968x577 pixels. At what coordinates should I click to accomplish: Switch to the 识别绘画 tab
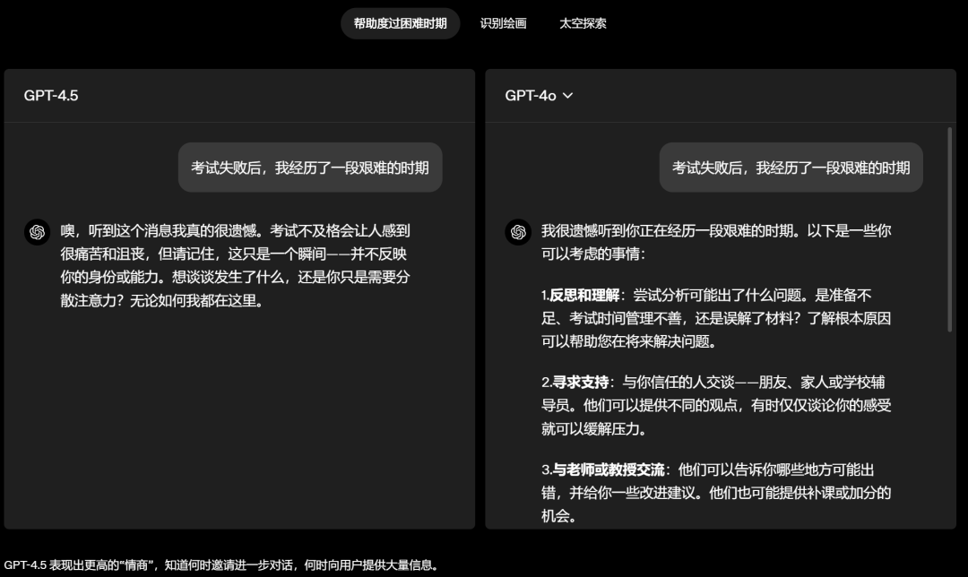[505, 23]
